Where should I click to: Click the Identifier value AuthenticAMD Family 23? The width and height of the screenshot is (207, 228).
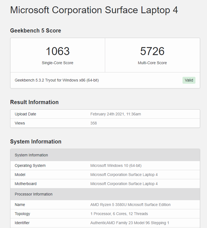[130, 223]
